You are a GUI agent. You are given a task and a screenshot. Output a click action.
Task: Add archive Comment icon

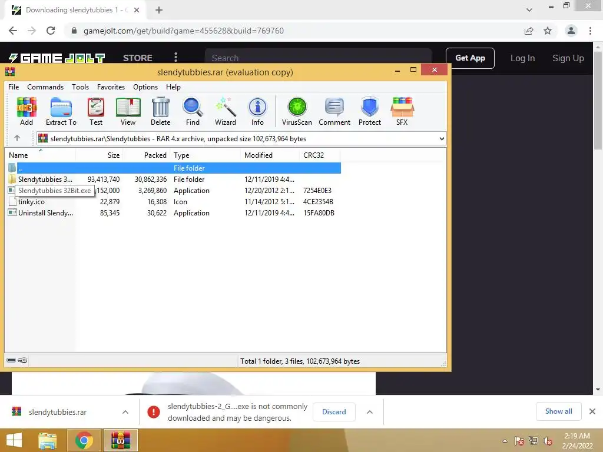tap(334, 111)
